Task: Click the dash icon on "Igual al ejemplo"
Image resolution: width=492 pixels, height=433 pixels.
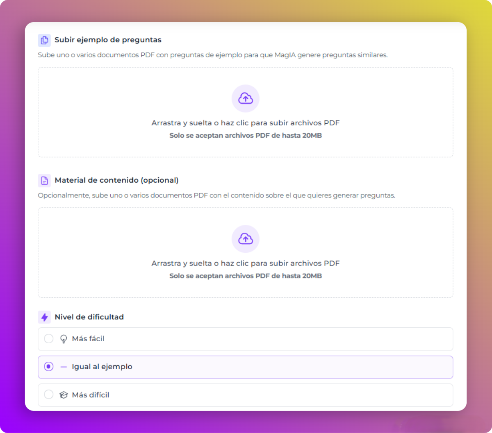Action: 63,367
